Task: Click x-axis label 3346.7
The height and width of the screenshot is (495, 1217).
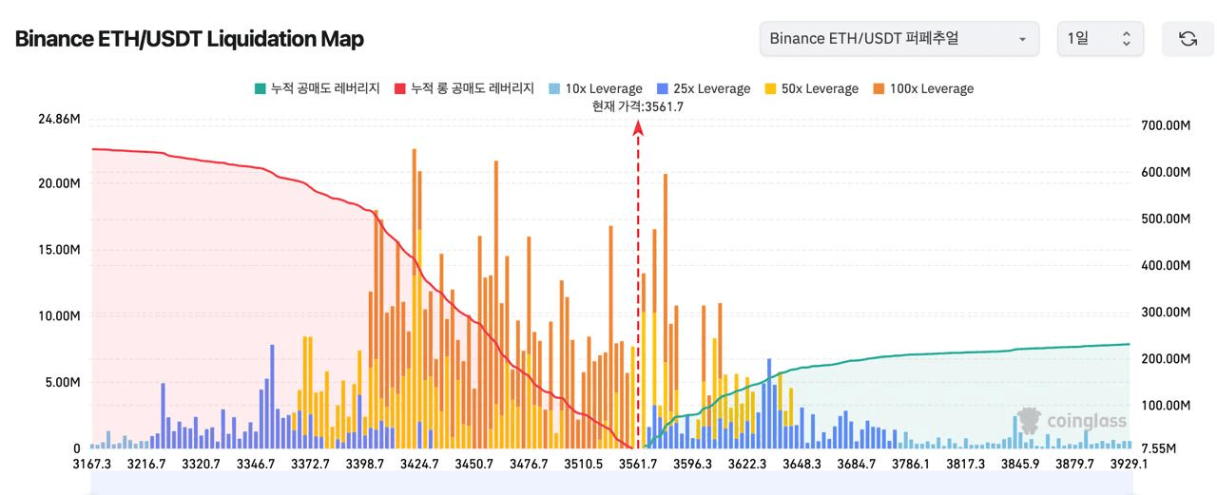Action: [256, 464]
